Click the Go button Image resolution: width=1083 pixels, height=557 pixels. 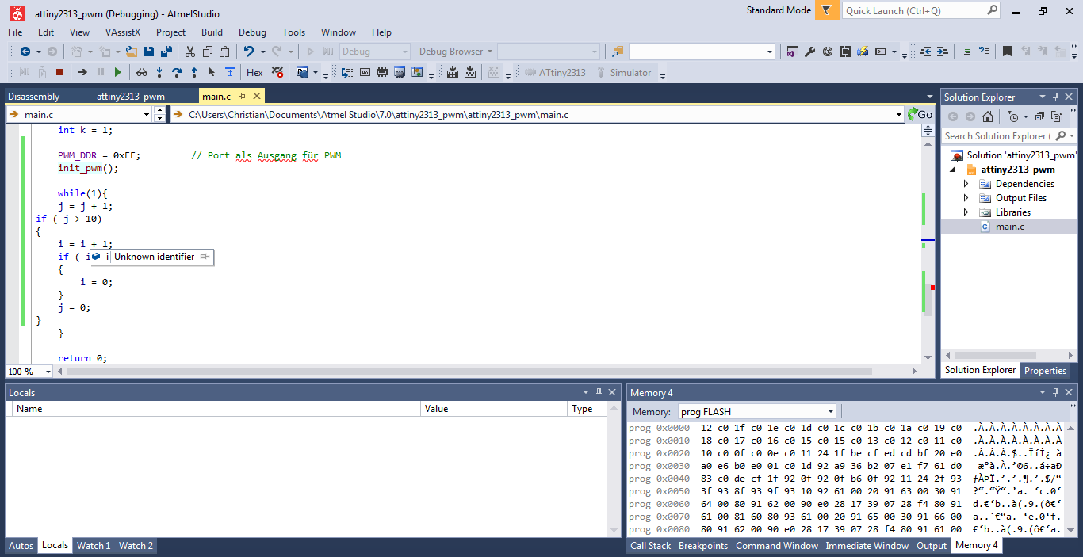tap(920, 115)
